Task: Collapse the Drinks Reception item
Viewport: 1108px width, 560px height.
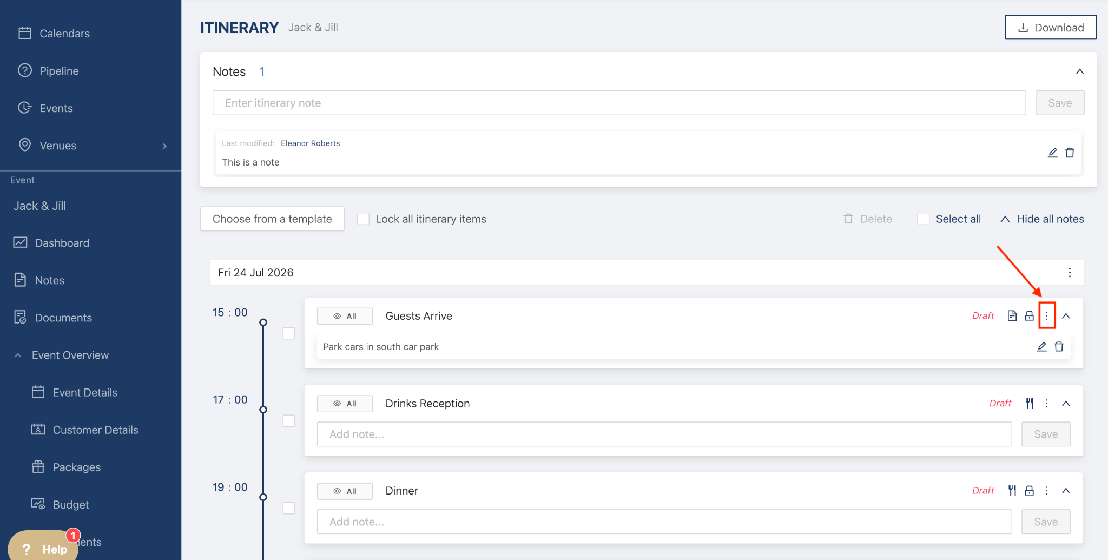Action: [1066, 404]
